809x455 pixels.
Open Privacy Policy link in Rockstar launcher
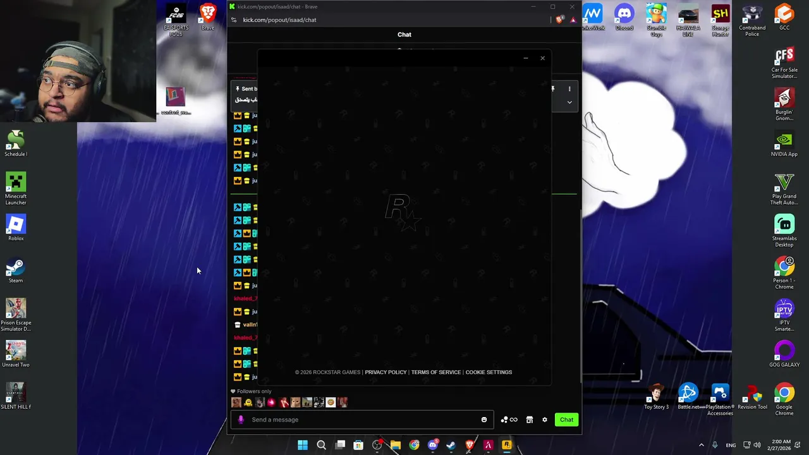coord(386,372)
